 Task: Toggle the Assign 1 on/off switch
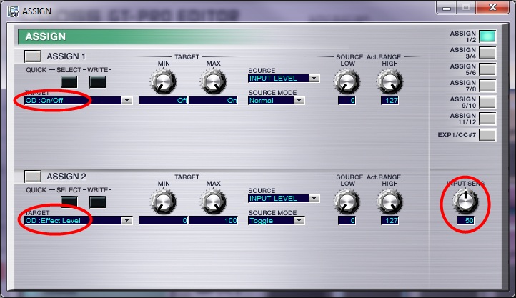[x=33, y=56]
